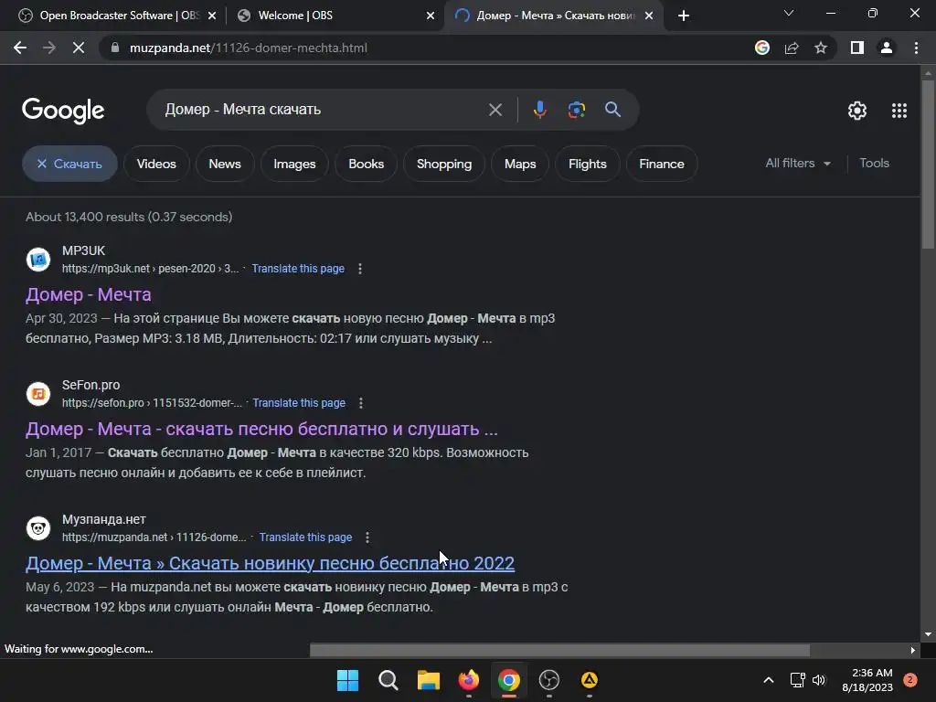Search by image with Google Lens
The image size is (936, 702).
[x=576, y=110]
